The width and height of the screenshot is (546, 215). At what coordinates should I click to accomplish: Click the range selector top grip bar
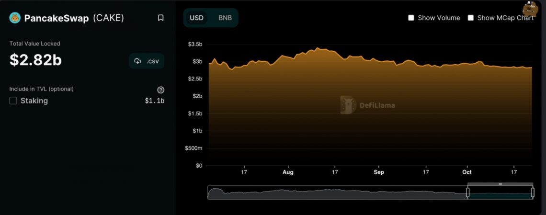[x=500, y=184]
